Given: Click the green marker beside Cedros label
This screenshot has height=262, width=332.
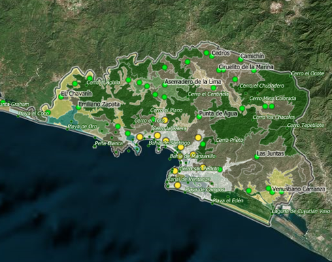Looking at the screenshot, I should (212, 56).
